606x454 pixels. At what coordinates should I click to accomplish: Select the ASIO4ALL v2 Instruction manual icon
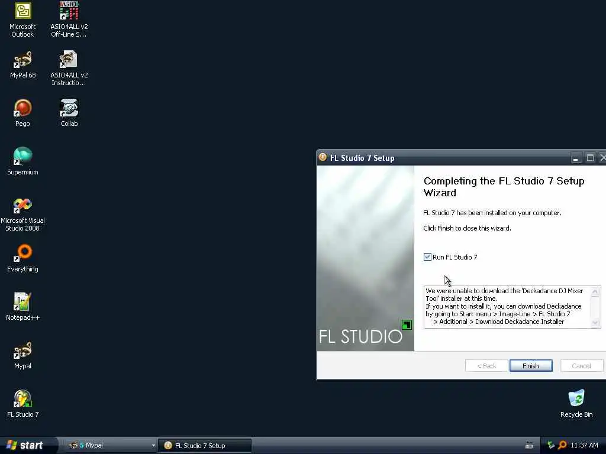click(69, 69)
